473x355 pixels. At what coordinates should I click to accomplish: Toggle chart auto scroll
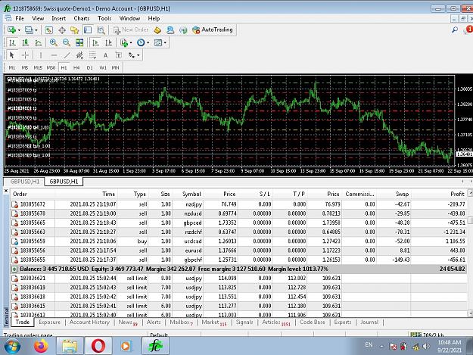point(95,42)
